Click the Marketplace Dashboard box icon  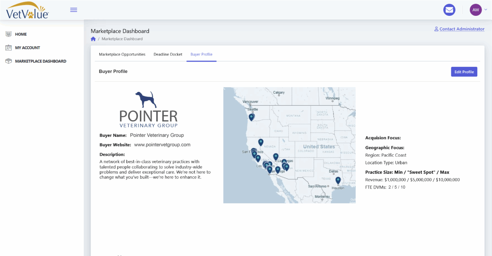(9, 61)
